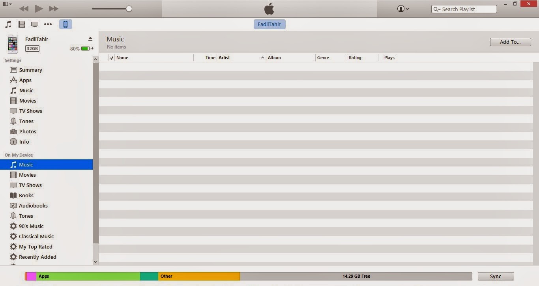This screenshot has height=286, width=539.
Task: Click the Next track fast-forward button
Action: click(x=54, y=9)
